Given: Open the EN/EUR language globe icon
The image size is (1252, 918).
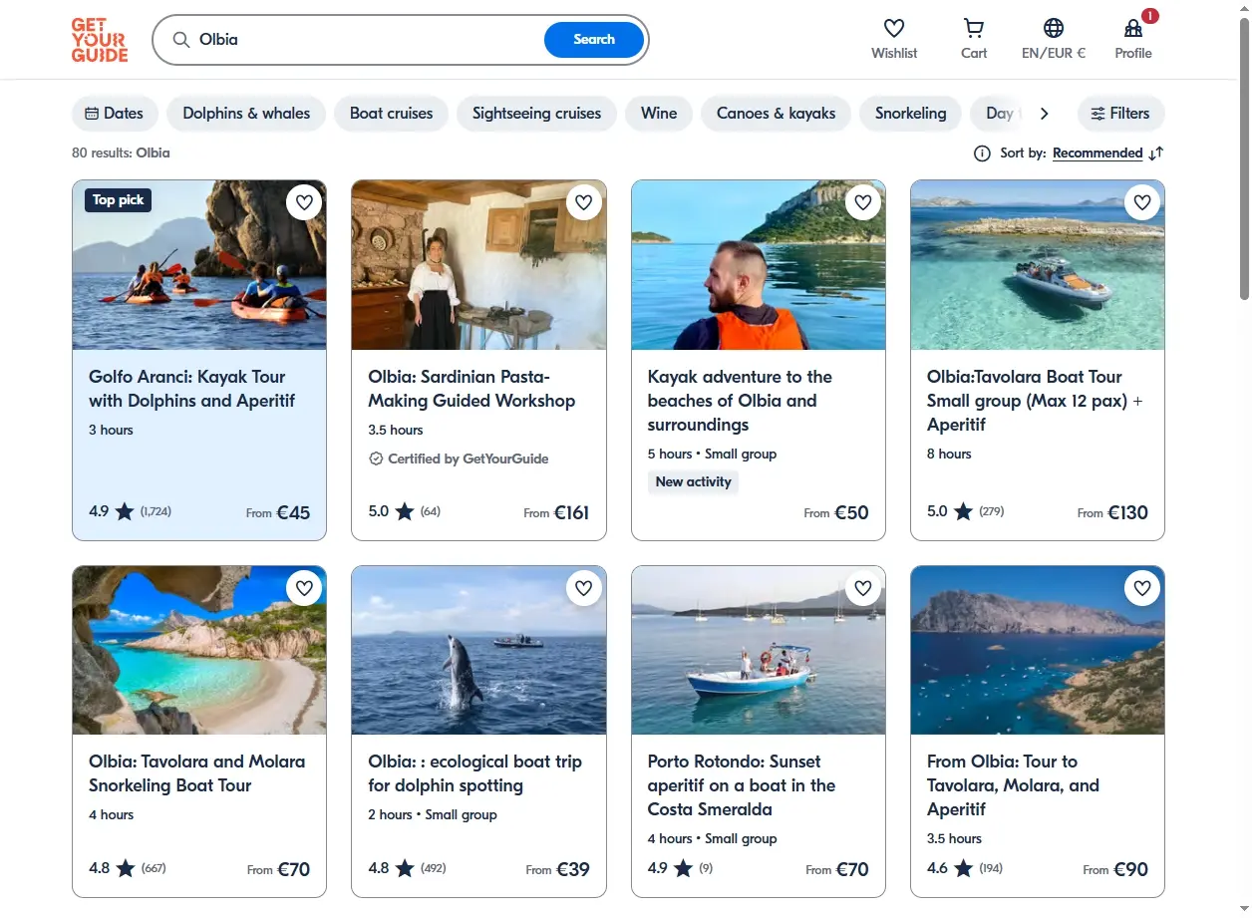Looking at the screenshot, I should [1054, 28].
